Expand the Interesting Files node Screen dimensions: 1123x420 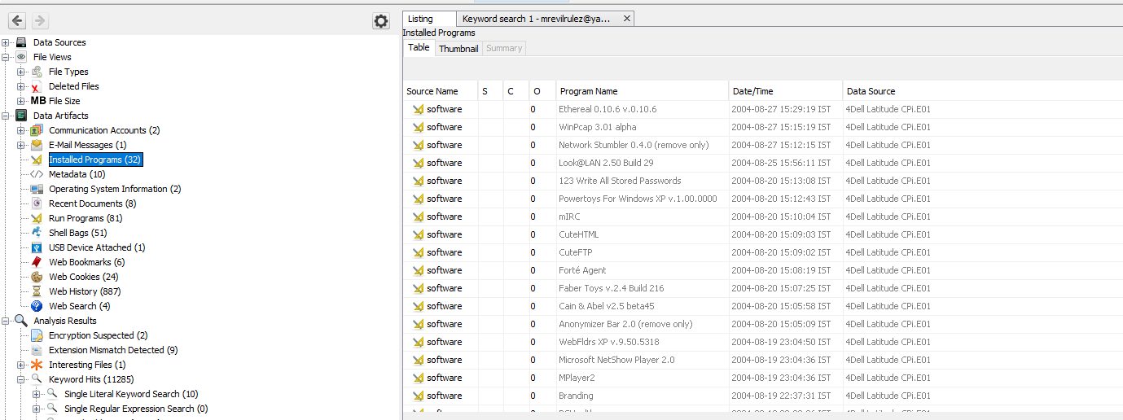point(21,365)
